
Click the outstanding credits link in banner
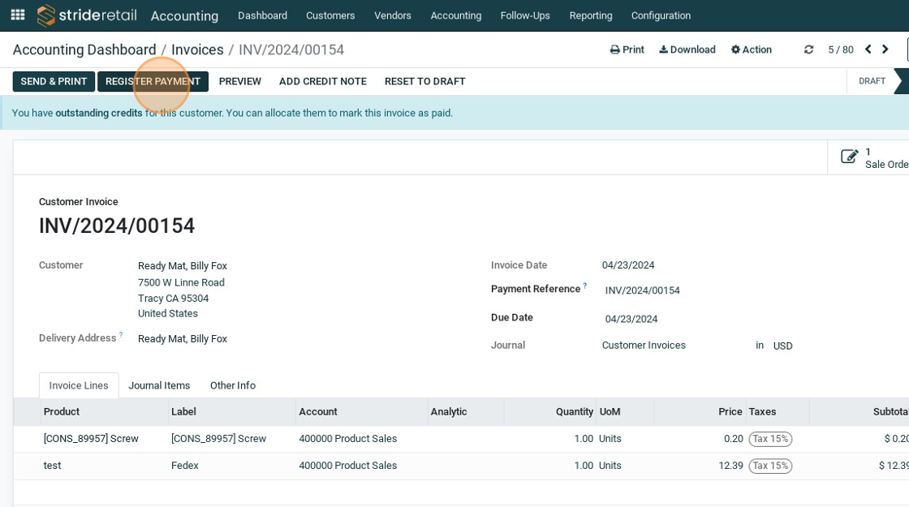click(x=98, y=113)
